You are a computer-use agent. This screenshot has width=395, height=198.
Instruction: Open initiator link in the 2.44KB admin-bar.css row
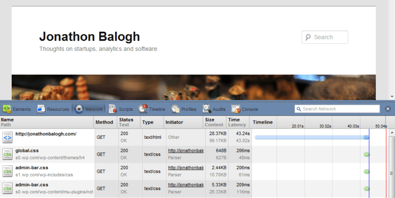pos(186,168)
